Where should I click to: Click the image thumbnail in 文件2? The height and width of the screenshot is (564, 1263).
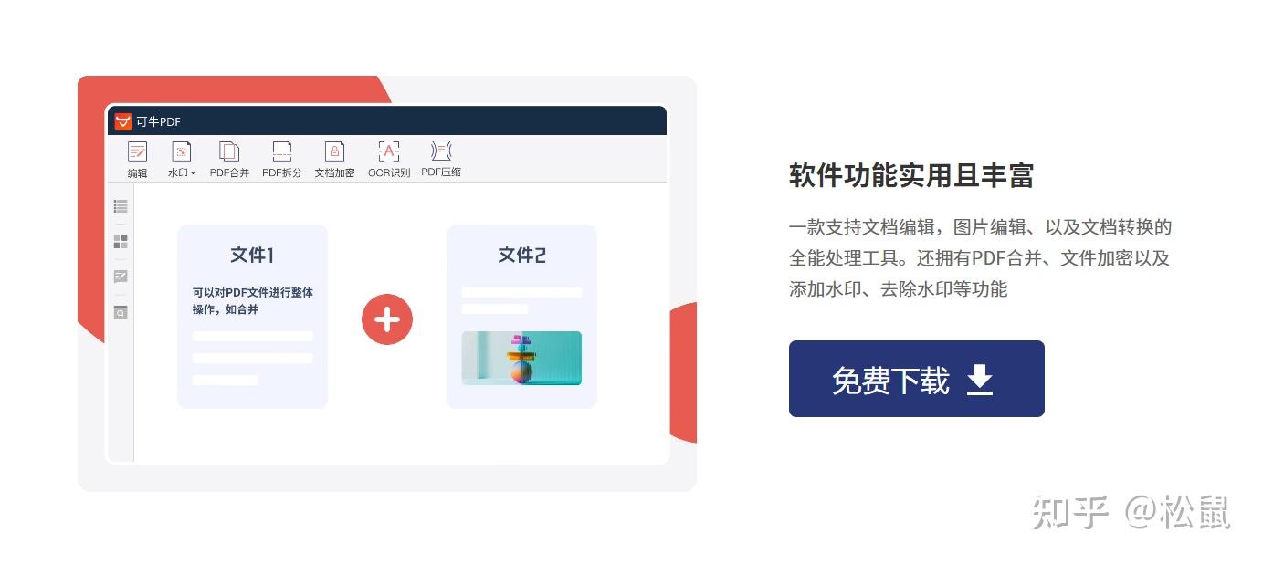521,358
